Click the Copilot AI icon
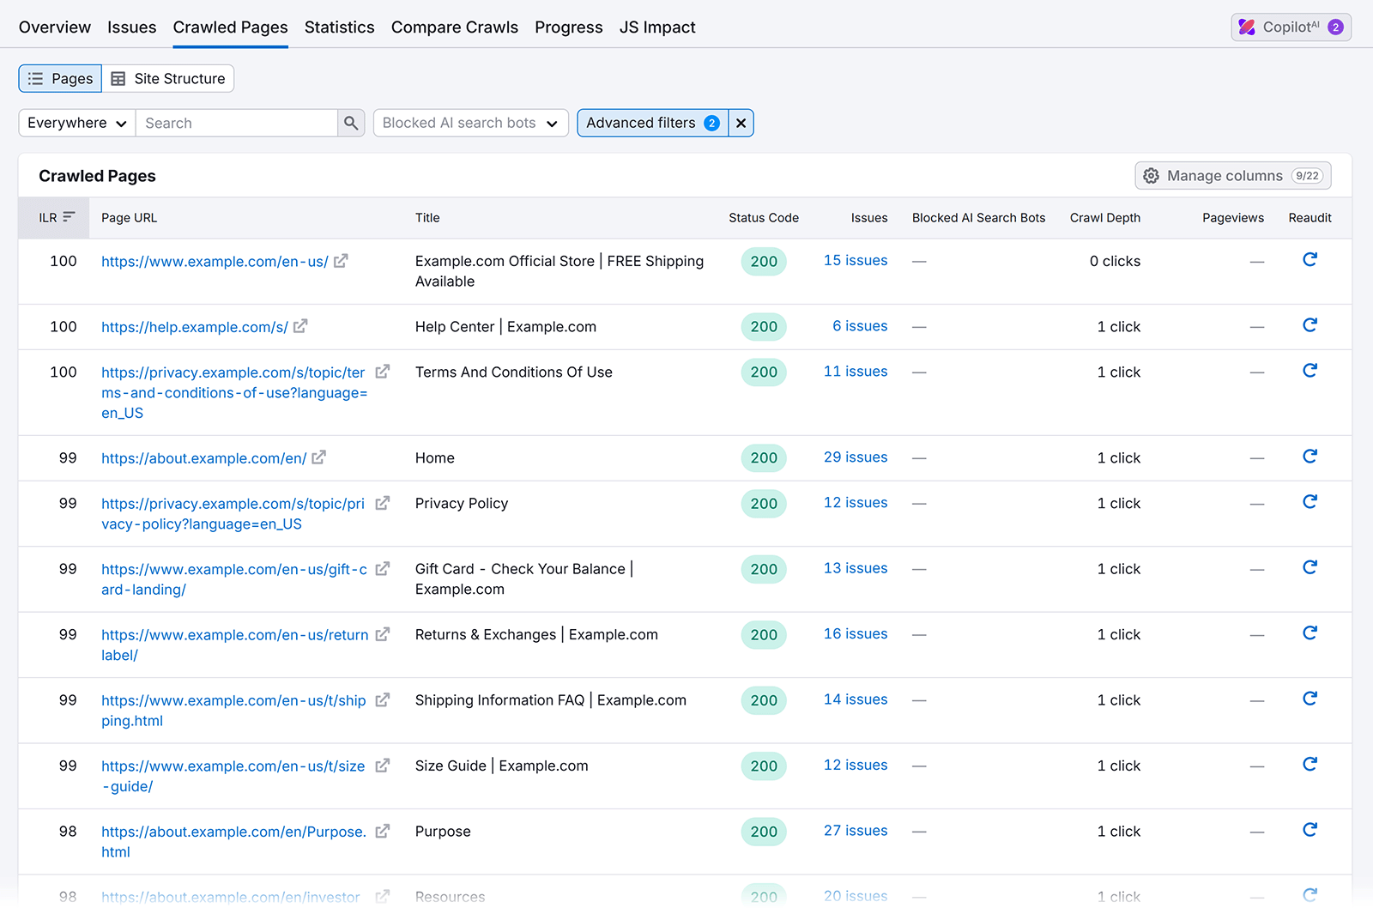Image resolution: width=1373 pixels, height=914 pixels. [x=1247, y=27]
